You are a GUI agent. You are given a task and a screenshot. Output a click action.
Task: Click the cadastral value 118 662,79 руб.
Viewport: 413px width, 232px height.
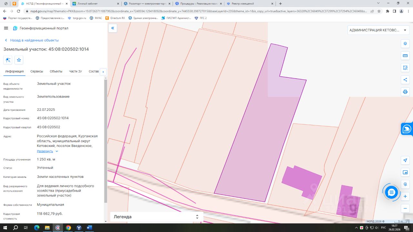pos(50,214)
